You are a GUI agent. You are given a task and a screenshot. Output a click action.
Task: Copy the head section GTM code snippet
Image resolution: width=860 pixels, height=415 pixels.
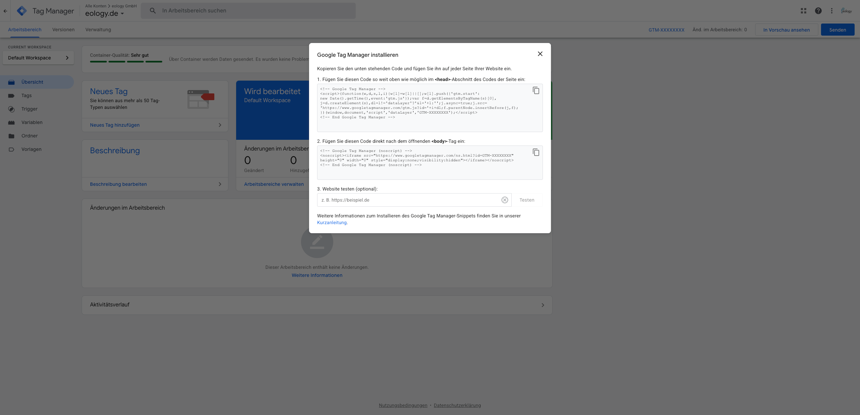click(536, 90)
